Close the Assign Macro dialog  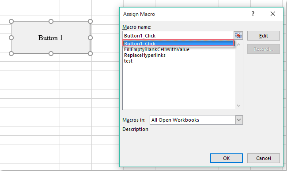[x=273, y=14]
